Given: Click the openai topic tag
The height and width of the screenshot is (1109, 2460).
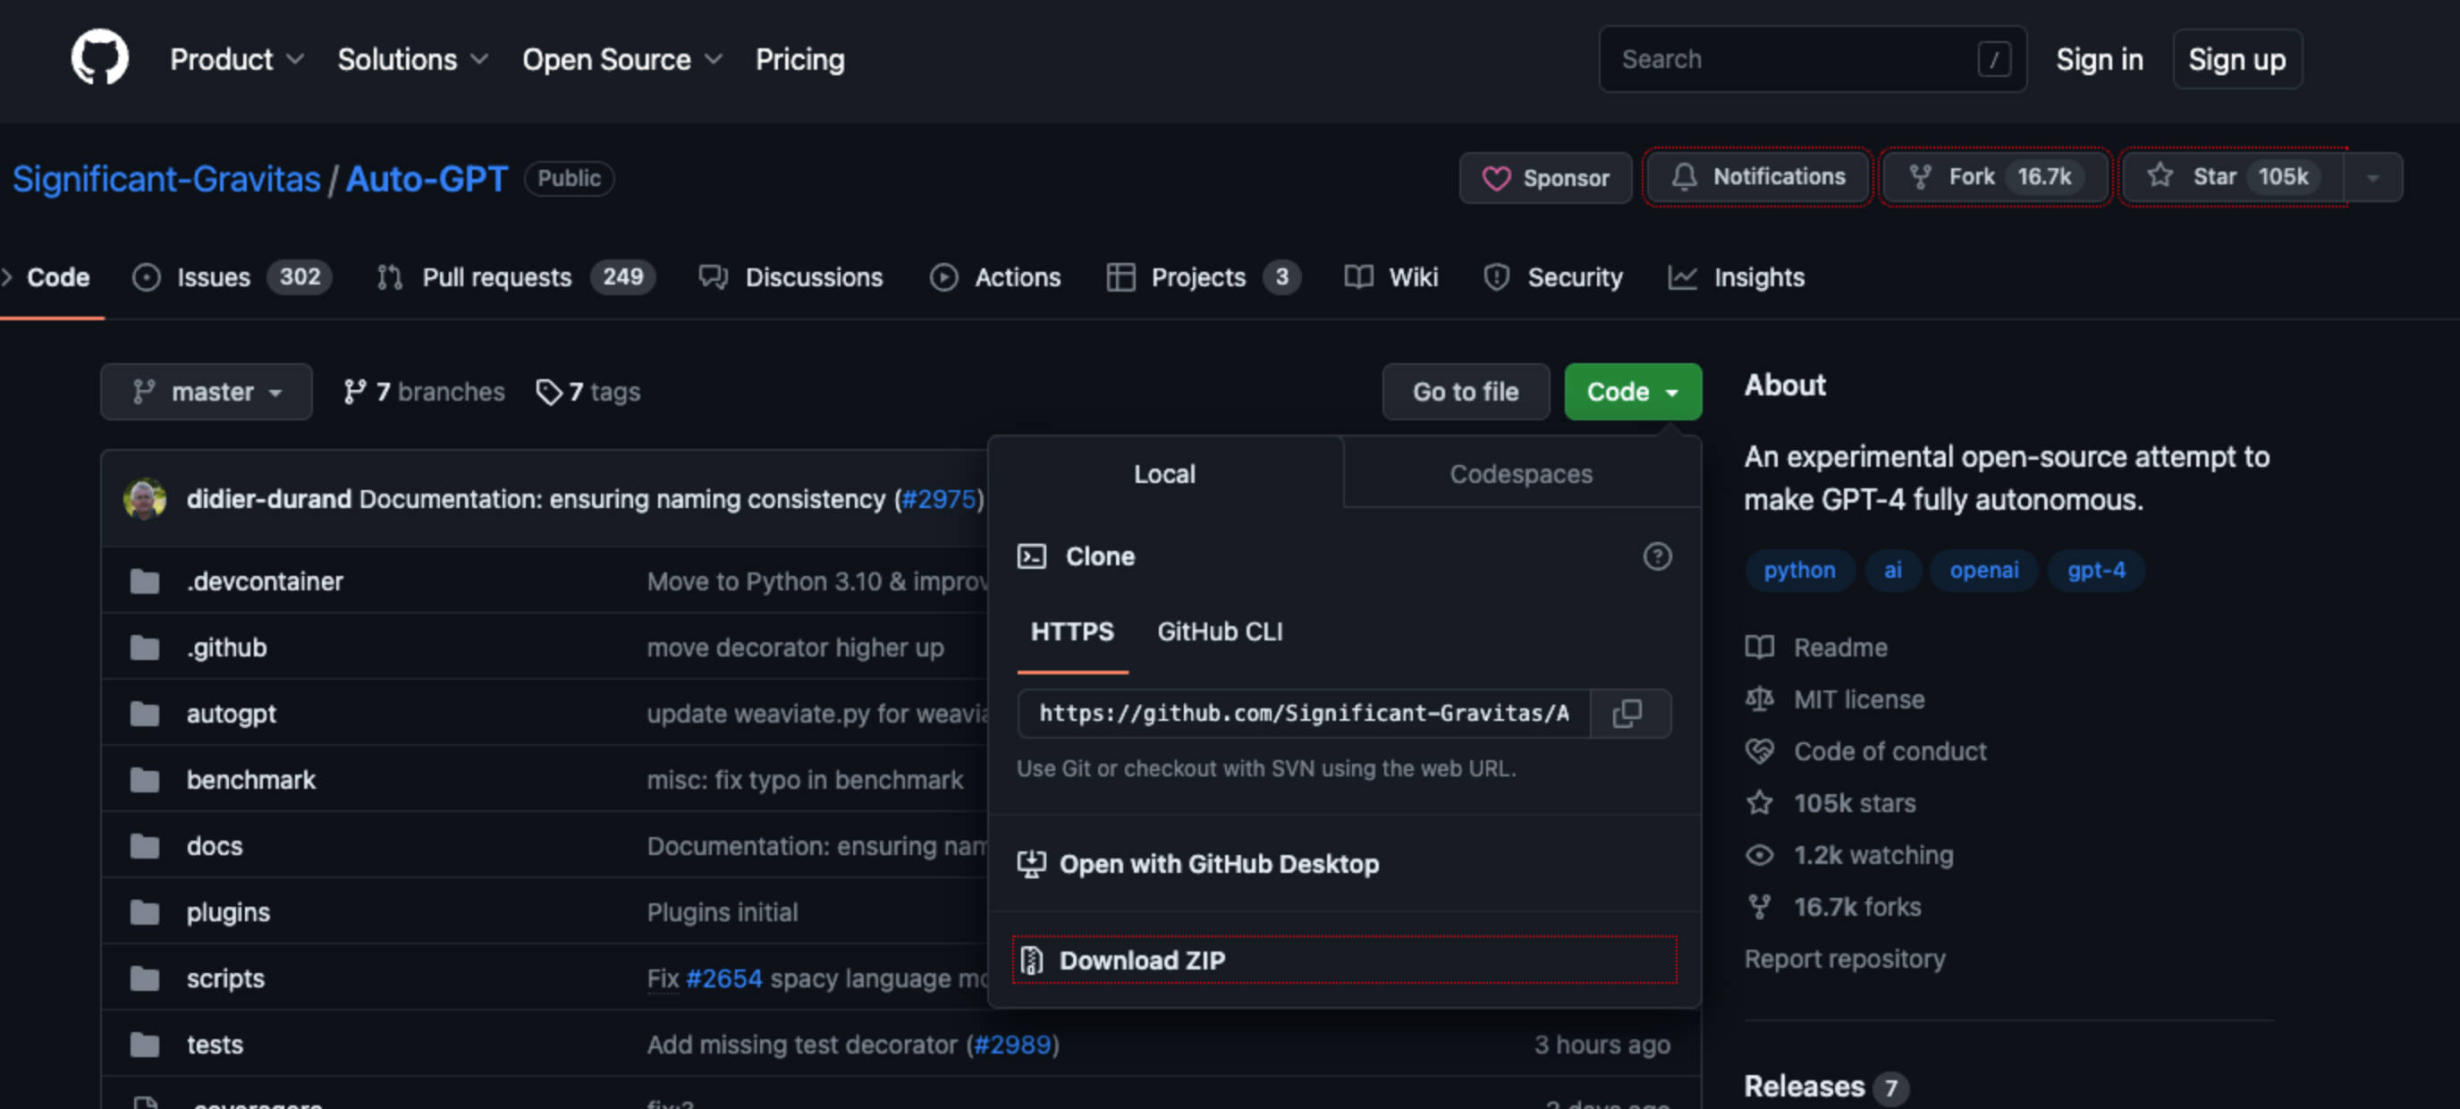Looking at the screenshot, I should pyautogui.click(x=1983, y=571).
